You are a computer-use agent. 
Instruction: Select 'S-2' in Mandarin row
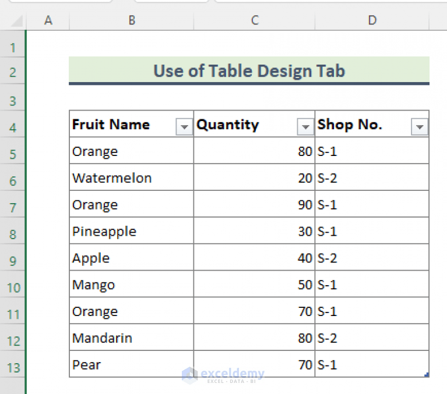(x=372, y=338)
